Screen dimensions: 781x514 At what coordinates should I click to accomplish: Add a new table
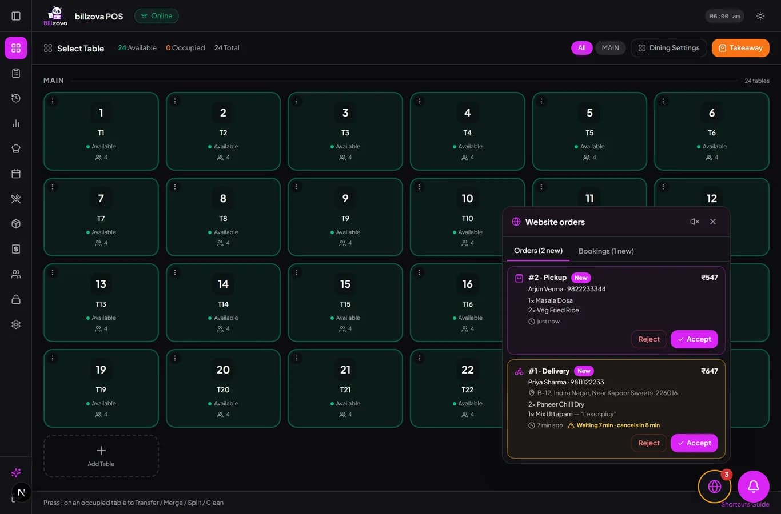point(101,456)
